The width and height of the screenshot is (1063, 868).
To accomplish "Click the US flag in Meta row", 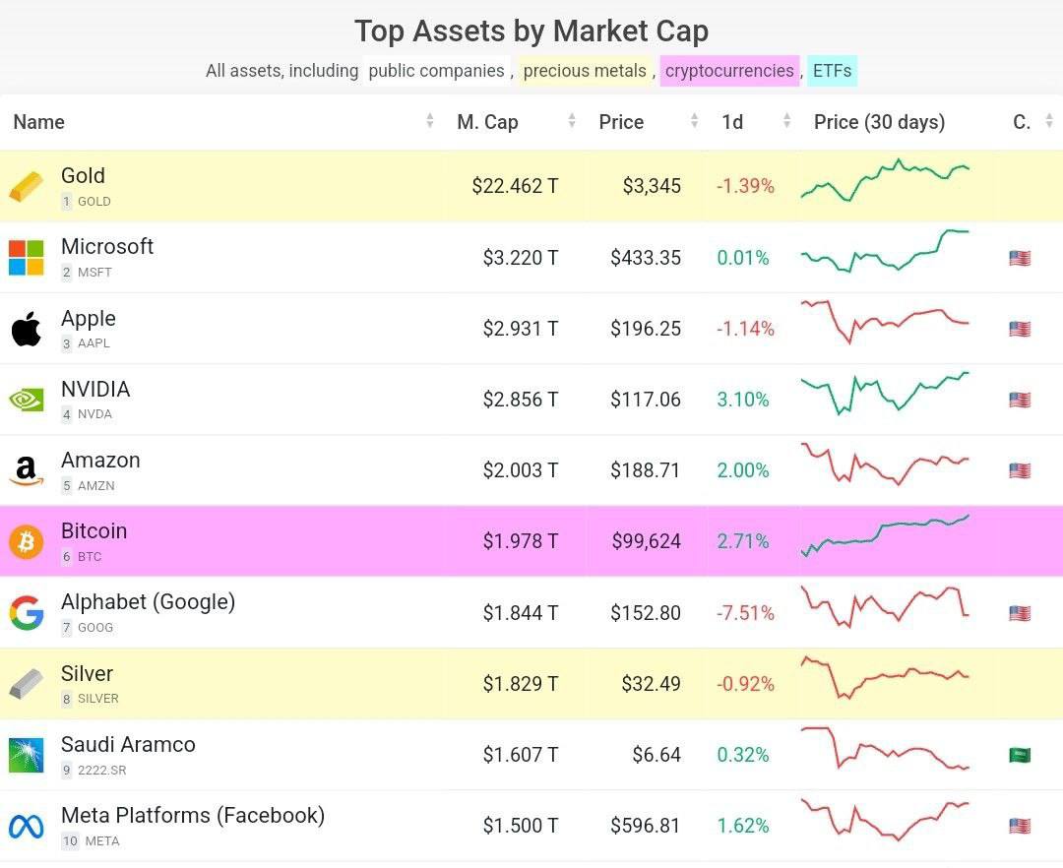I will tap(1020, 826).
